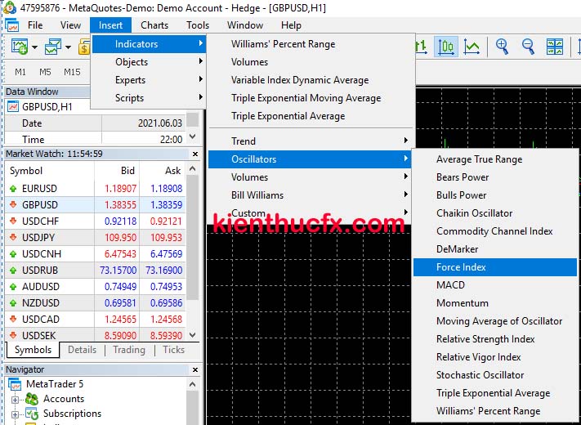The height and width of the screenshot is (425, 581).
Task: Click the Market Watch scrollbar down arrow
Action: tap(193, 335)
